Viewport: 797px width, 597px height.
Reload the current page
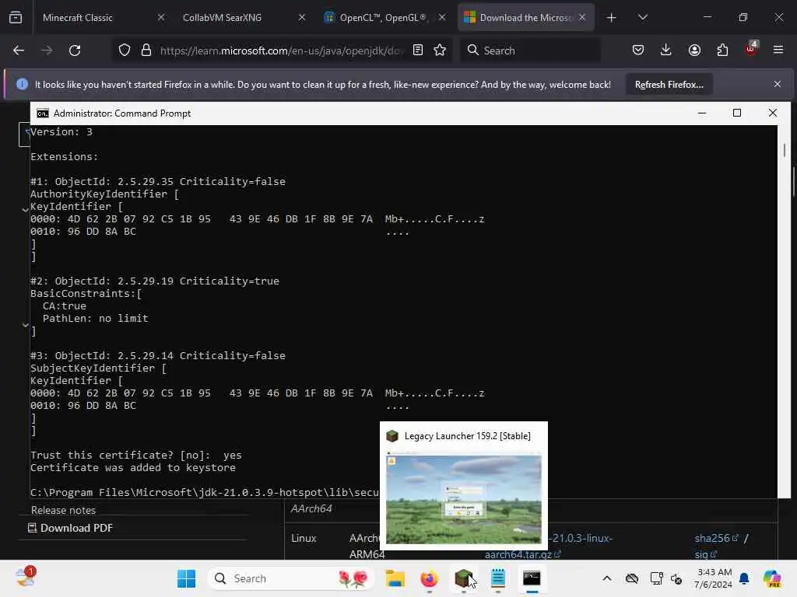tap(75, 51)
